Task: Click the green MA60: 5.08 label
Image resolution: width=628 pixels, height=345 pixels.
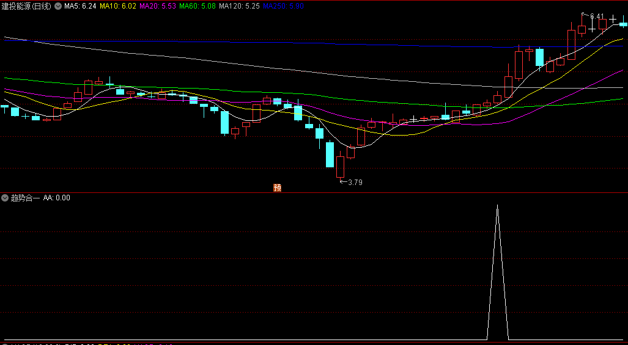Action: pyautogui.click(x=198, y=6)
